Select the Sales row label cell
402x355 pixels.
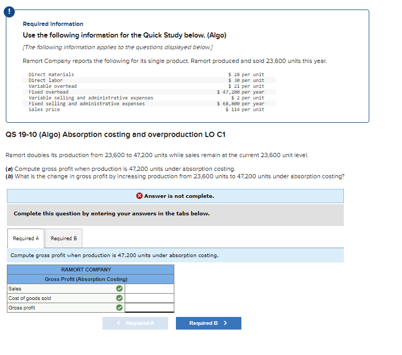pyautogui.click(x=66, y=288)
